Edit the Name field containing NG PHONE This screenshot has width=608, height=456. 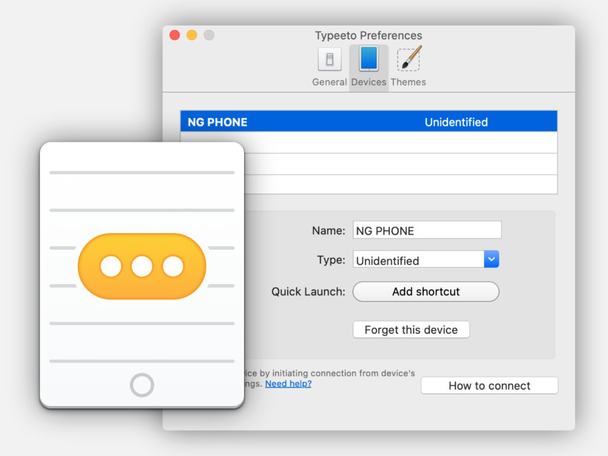427,230
